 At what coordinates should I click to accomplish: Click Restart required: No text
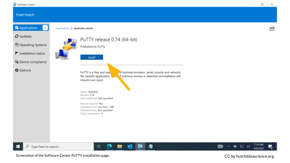pyautogui.click(x=91, y=104)
